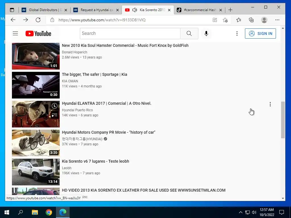Open Hyundai Motors Company PR Movie title
291x218 pixels.
click(109, 132)
